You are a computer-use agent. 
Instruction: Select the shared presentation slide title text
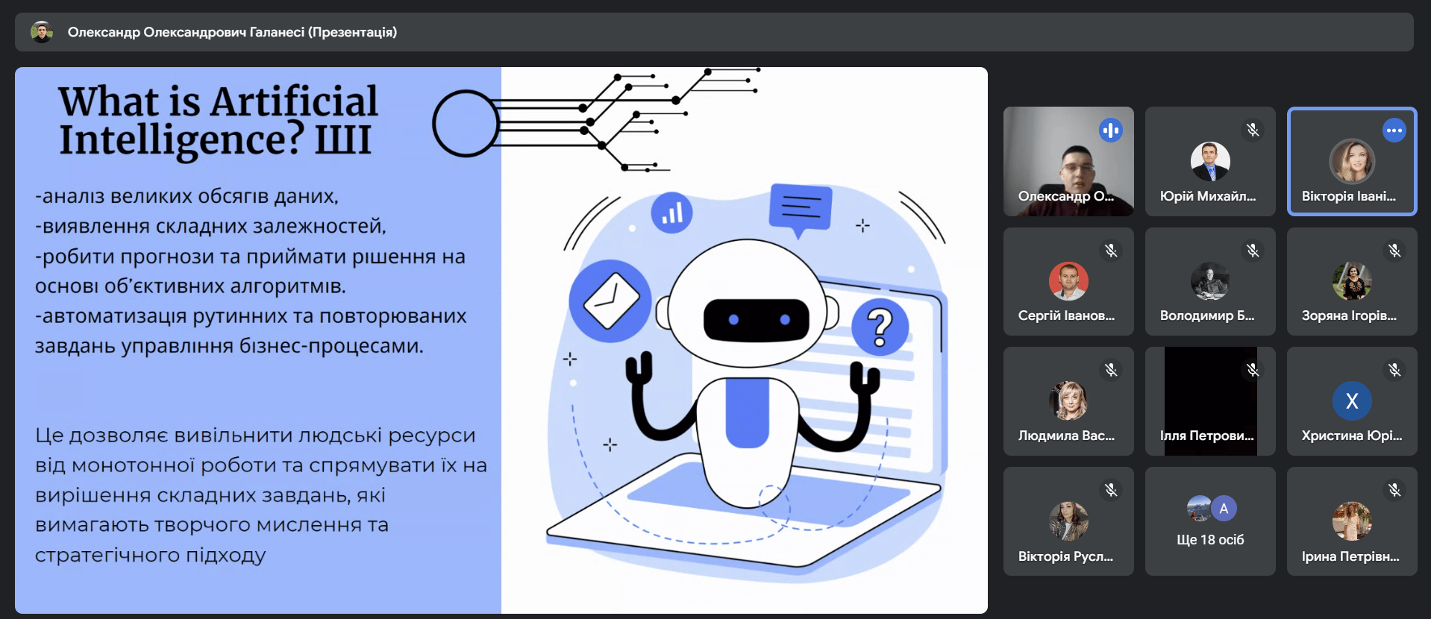click(218, 120)
